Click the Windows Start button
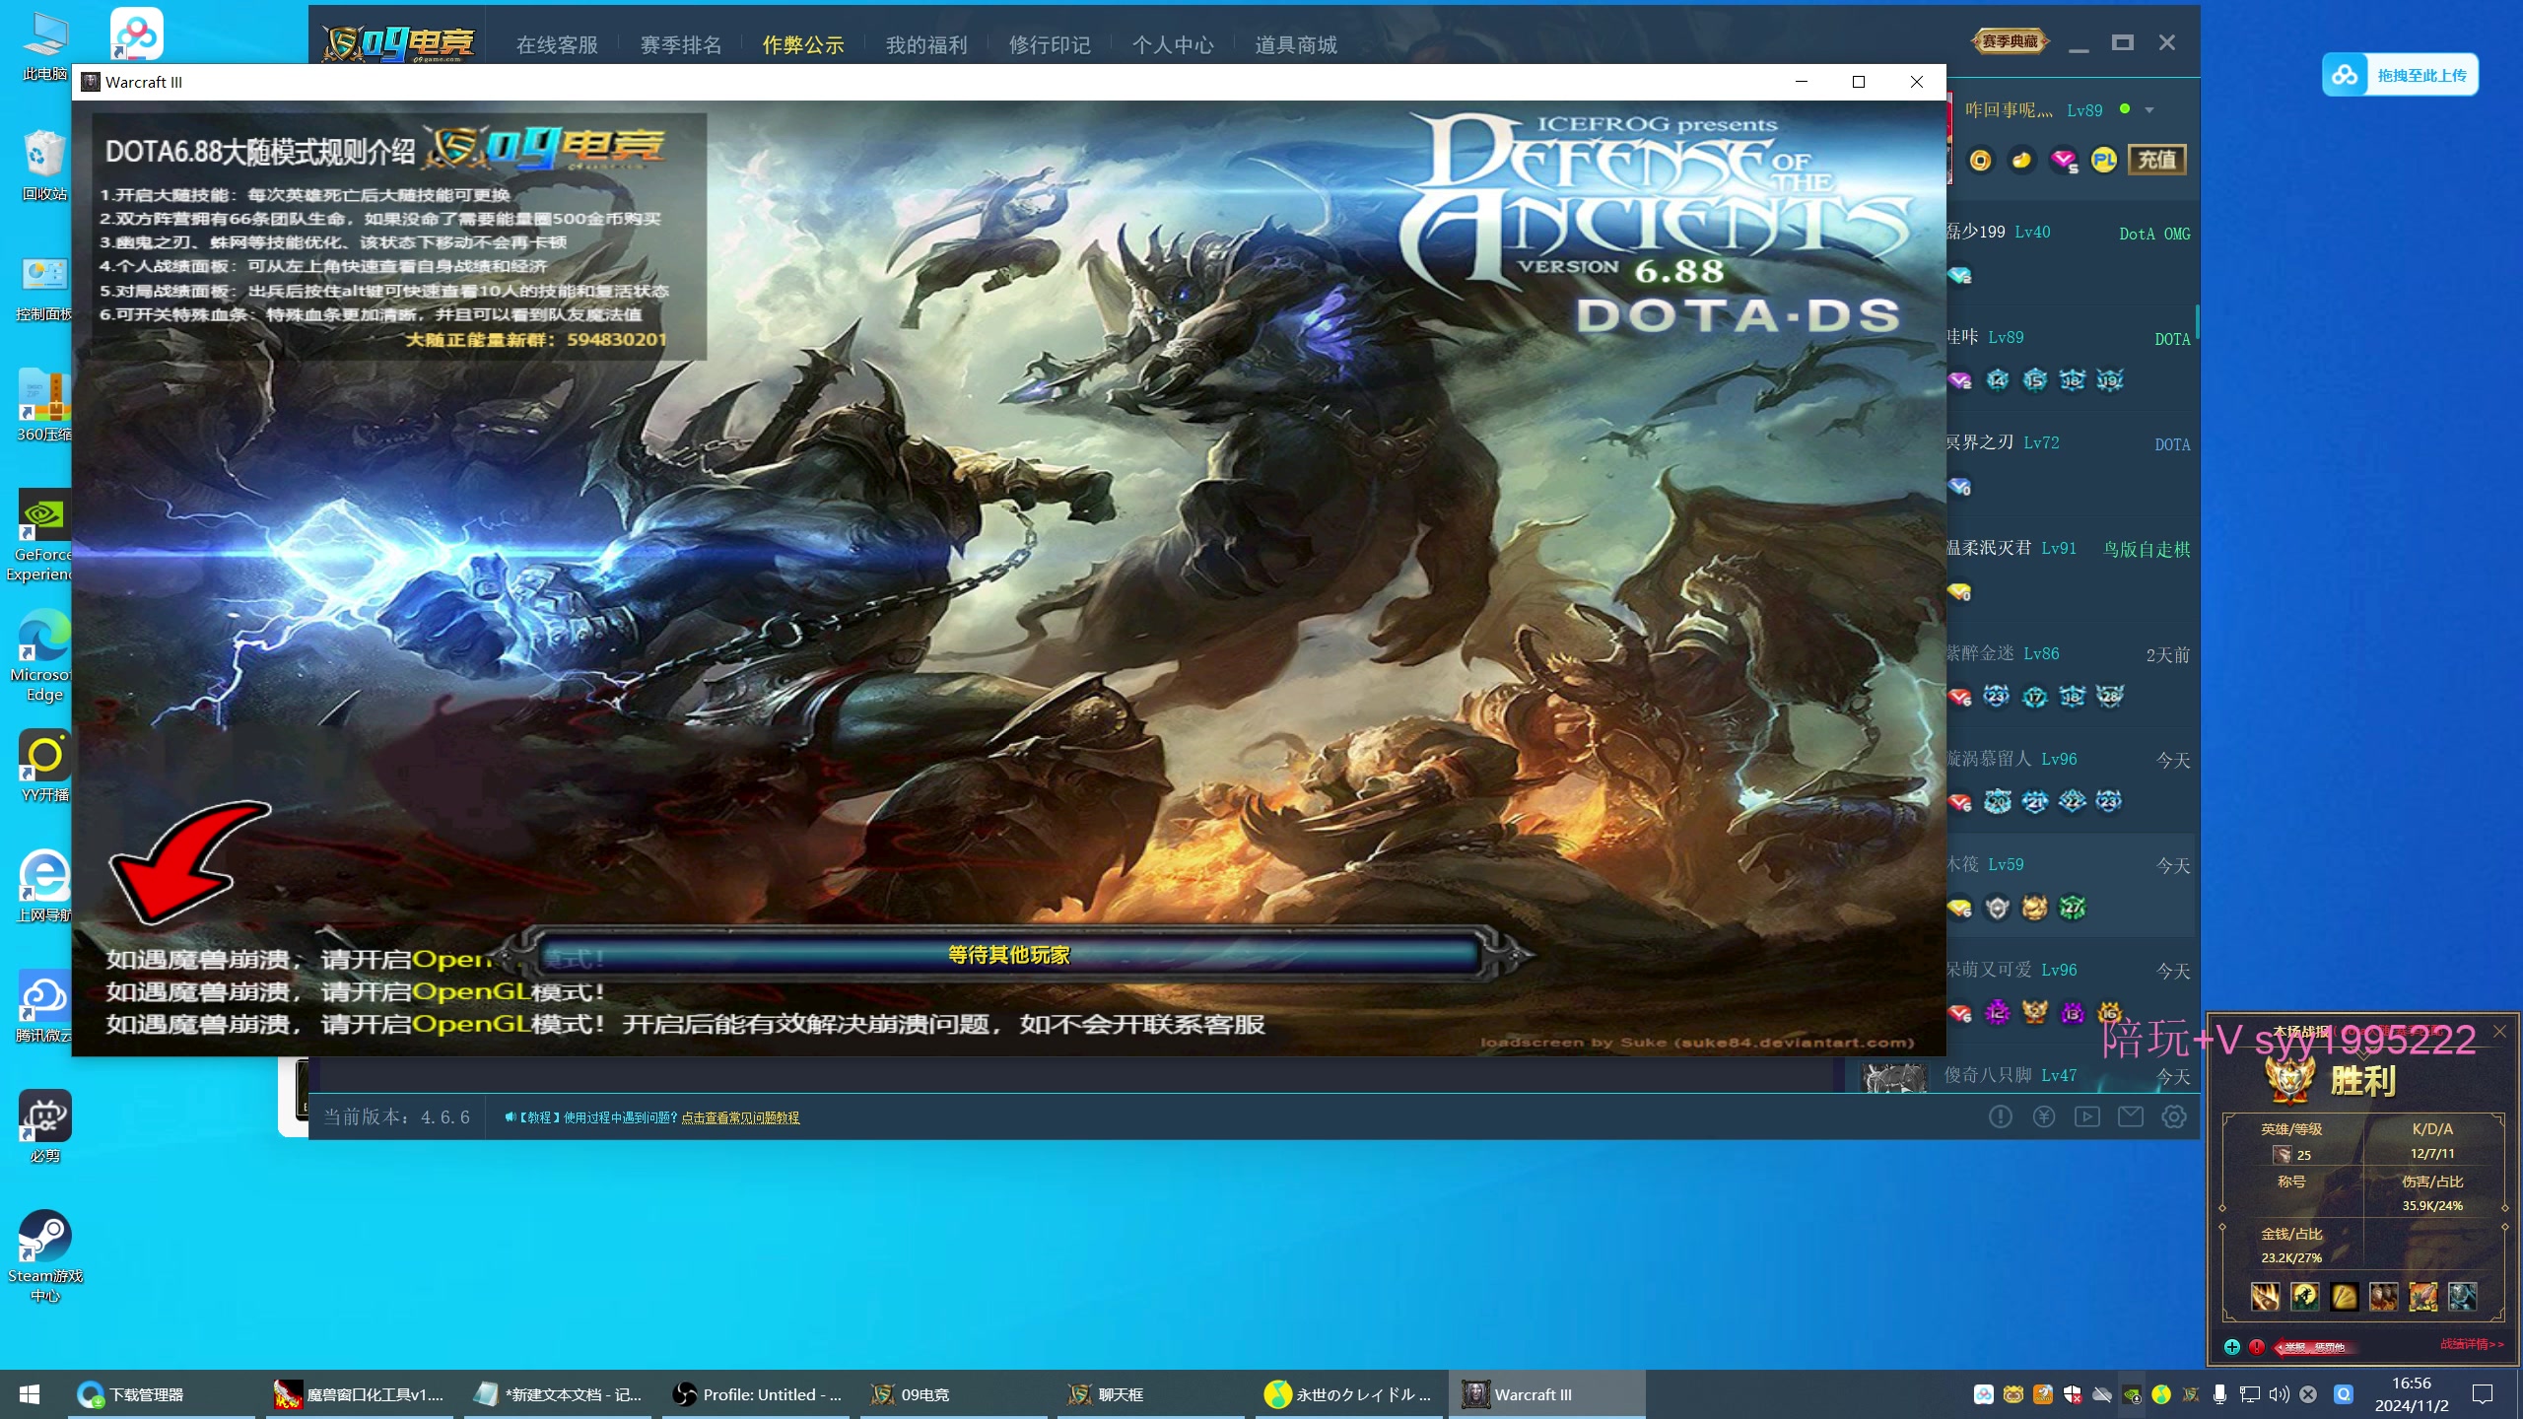The width and height of the screenshot is (2523, 1419). click(30, 1394)
